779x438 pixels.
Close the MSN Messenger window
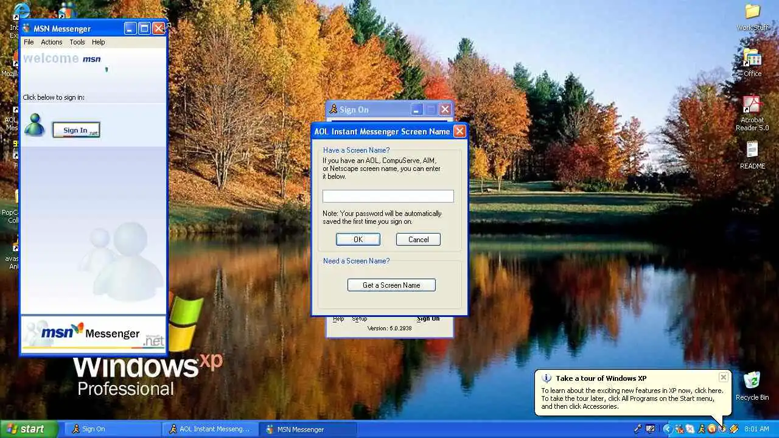pos(158,29)
